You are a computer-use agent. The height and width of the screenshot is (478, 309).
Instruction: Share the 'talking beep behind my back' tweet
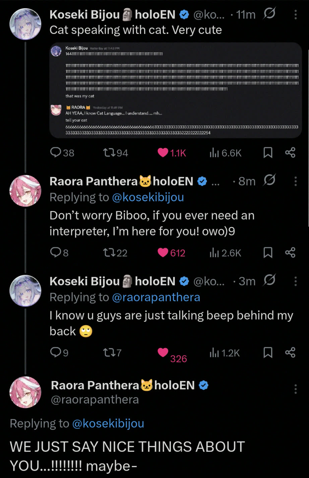tap(290, 353)
